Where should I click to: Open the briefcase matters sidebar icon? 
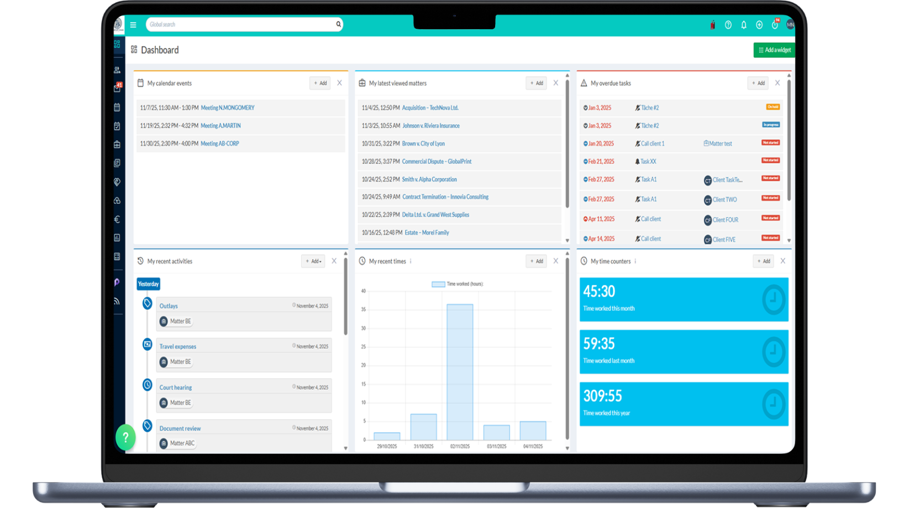click(117, 145)
